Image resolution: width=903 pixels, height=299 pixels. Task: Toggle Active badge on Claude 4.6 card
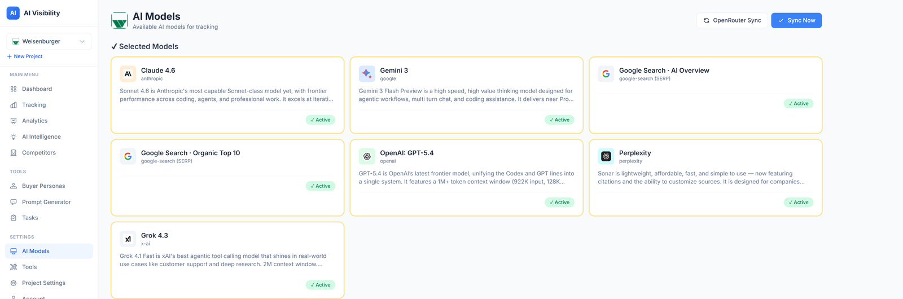[321, 120]
